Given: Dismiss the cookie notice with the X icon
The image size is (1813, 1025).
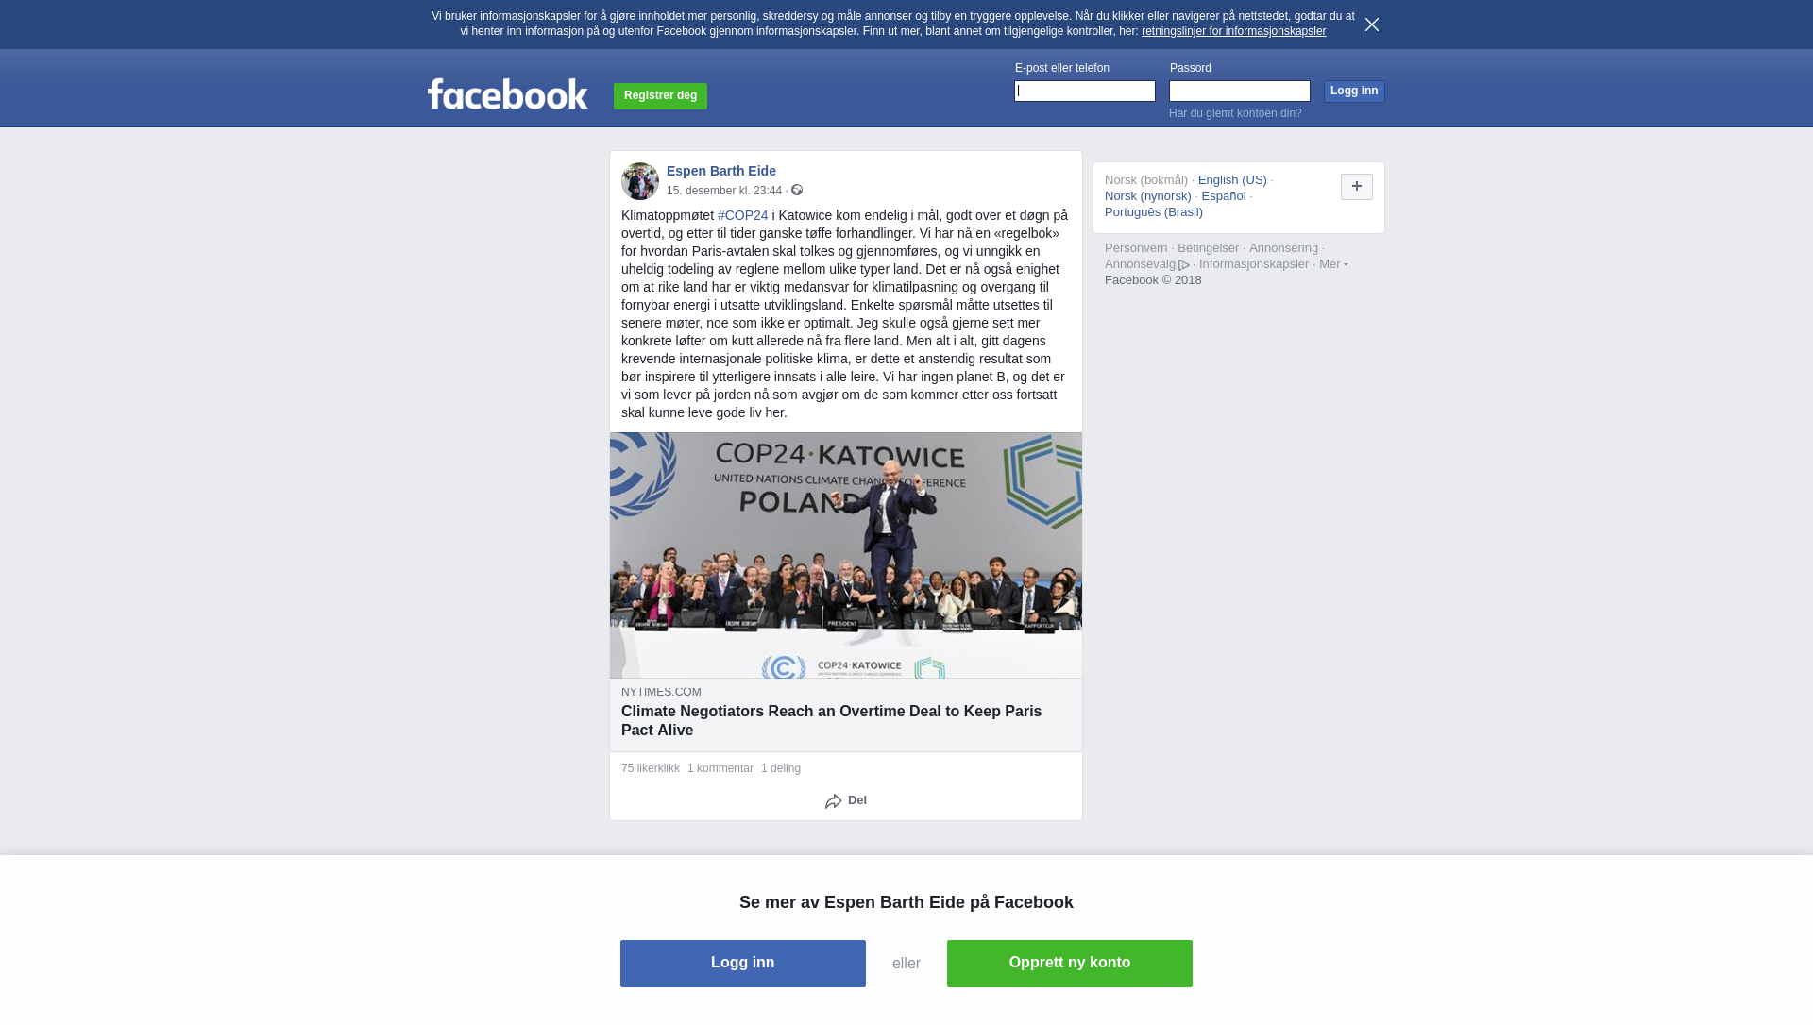Looking at the screenshot, I should click(1371, 25).
